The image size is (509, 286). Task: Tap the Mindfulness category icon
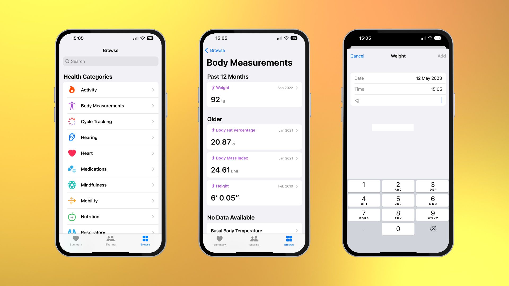click(72, 185)
